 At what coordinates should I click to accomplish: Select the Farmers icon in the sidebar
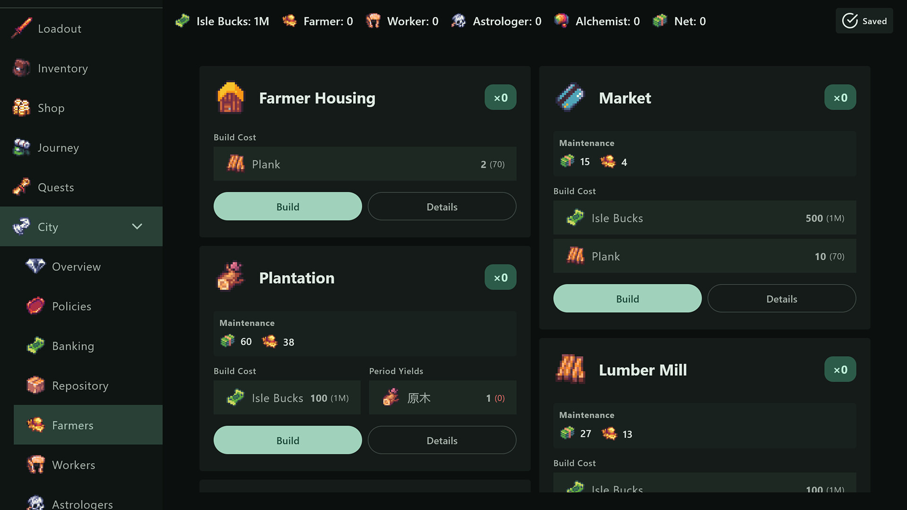coord(35,425)
